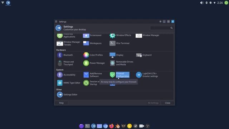This screenshot has width=229, height=129.
Task: Launch Chromium from the dock
Action: [106, 126]
